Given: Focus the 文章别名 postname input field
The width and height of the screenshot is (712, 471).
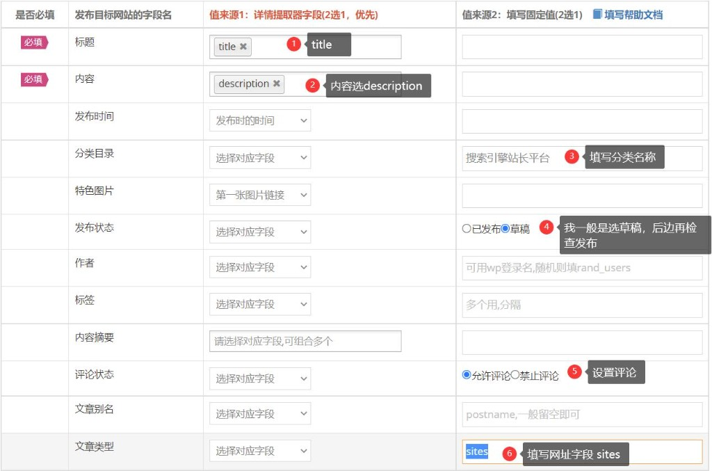Looking at the screenshot, I should click(582, 415).
